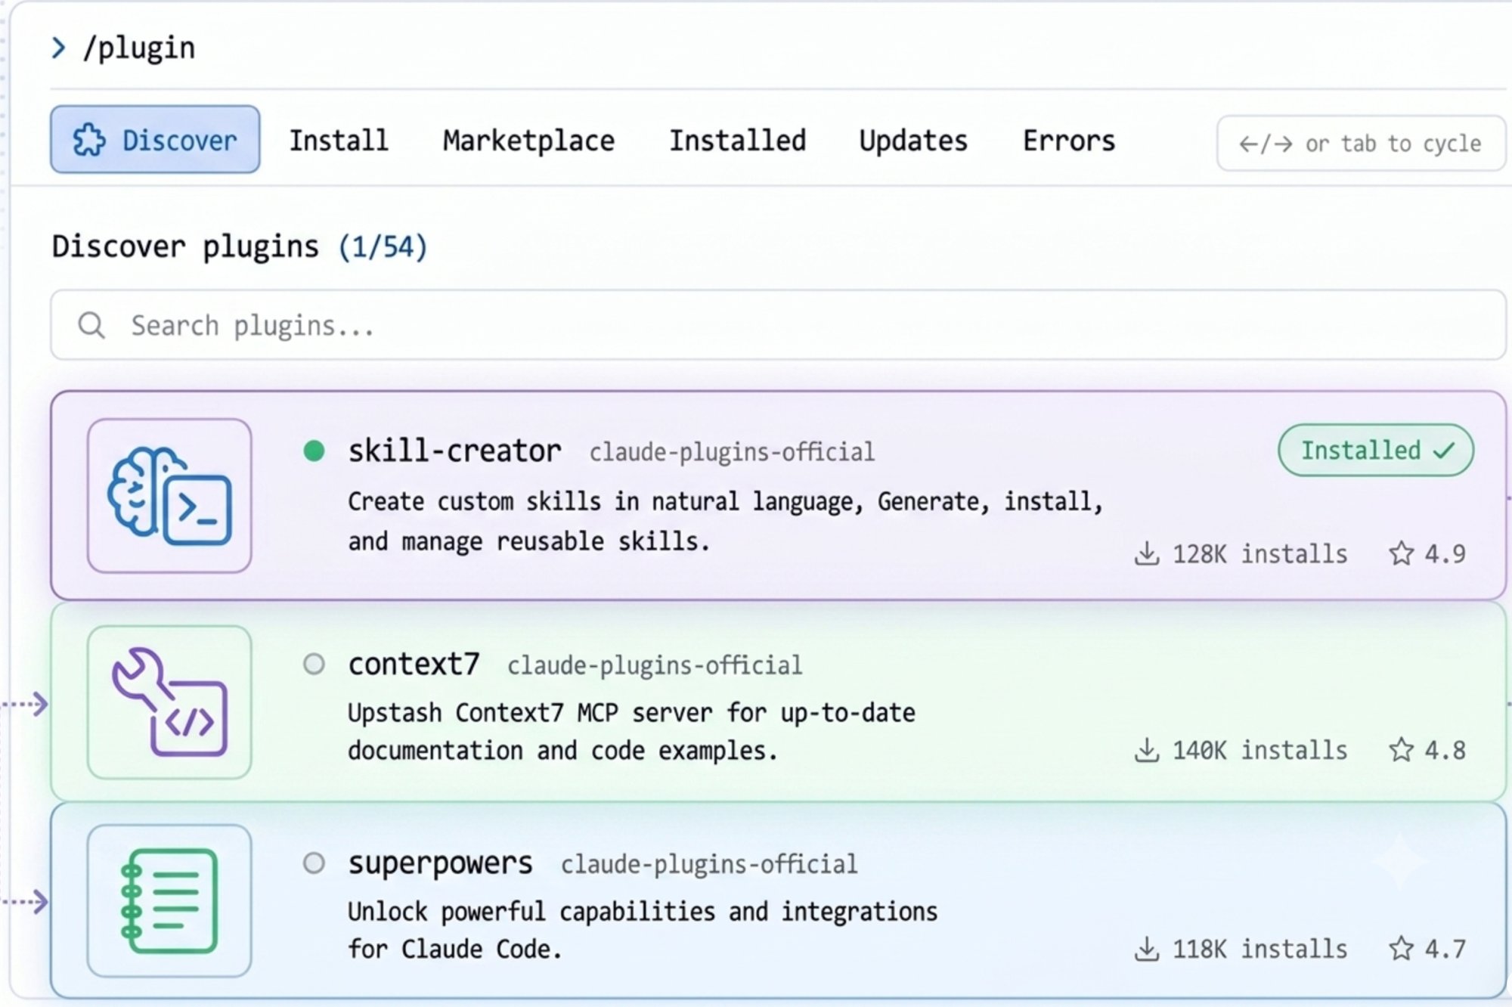Click context7 download installs icon
1512x1007 pixels.
click(x=1147, y=750)
